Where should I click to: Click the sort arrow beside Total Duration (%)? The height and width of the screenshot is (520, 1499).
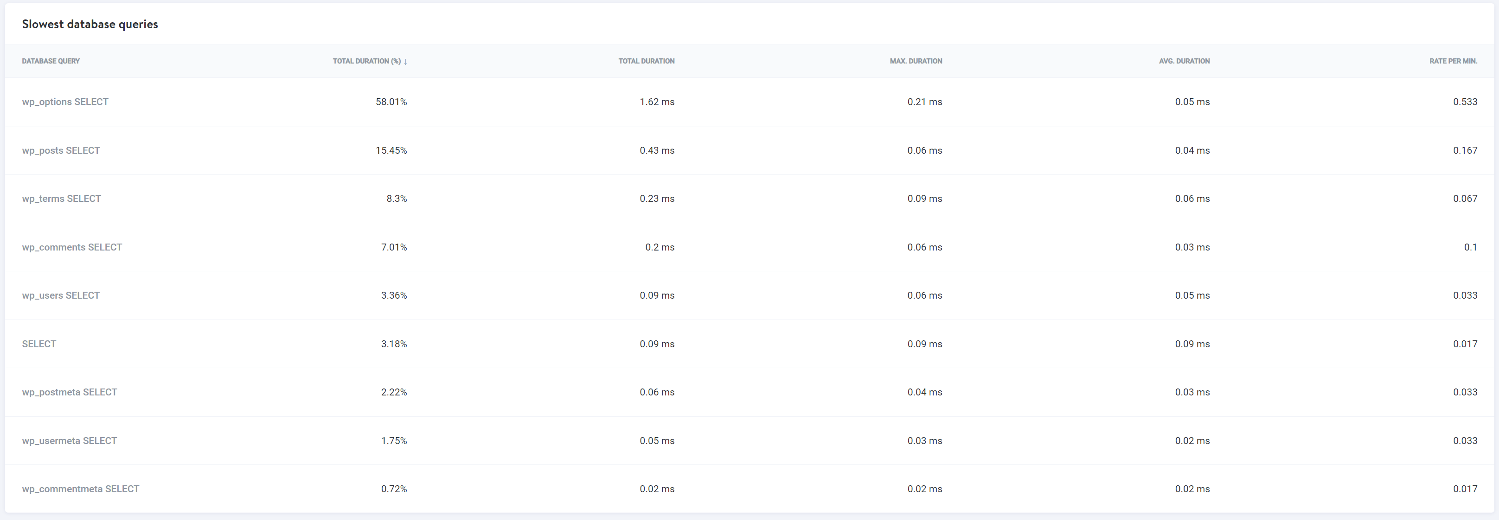click(405, 62)
